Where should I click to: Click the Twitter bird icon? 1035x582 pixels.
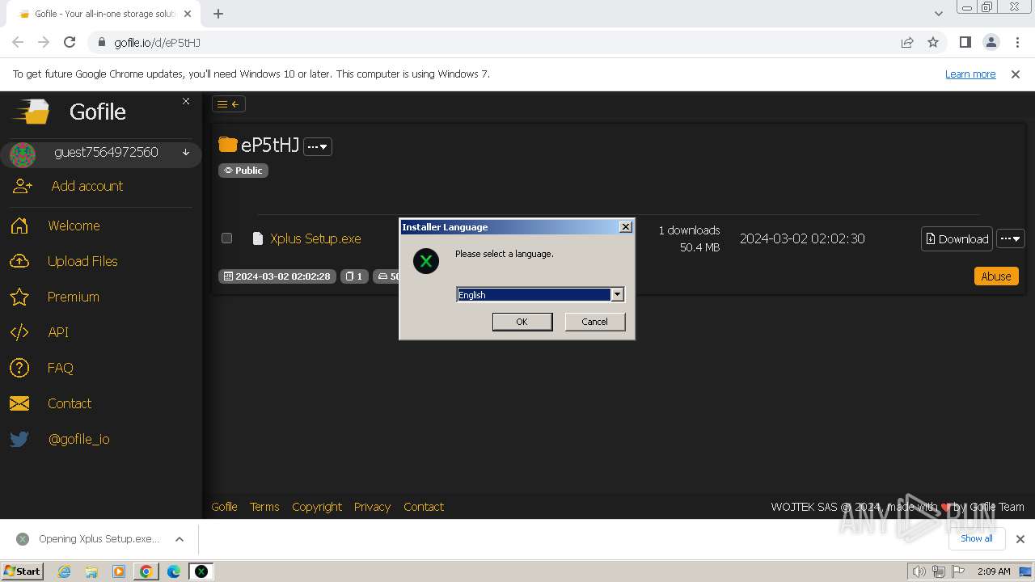[x=19, y=439]
